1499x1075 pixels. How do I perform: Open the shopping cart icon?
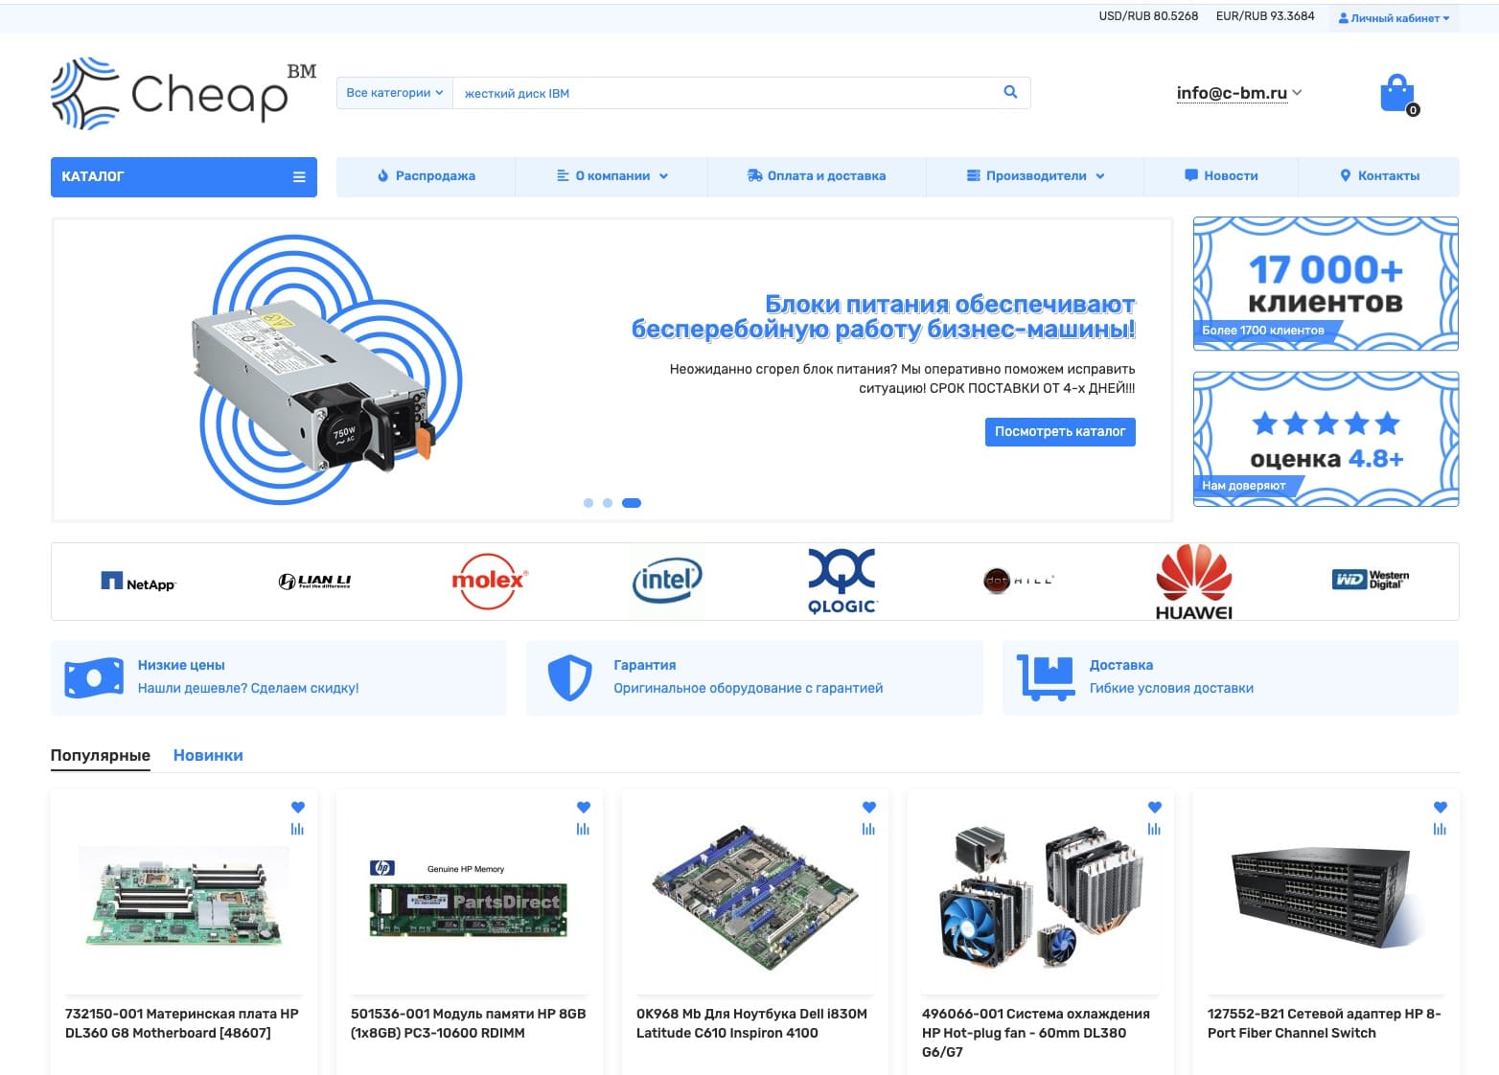tap(1397, 94)
